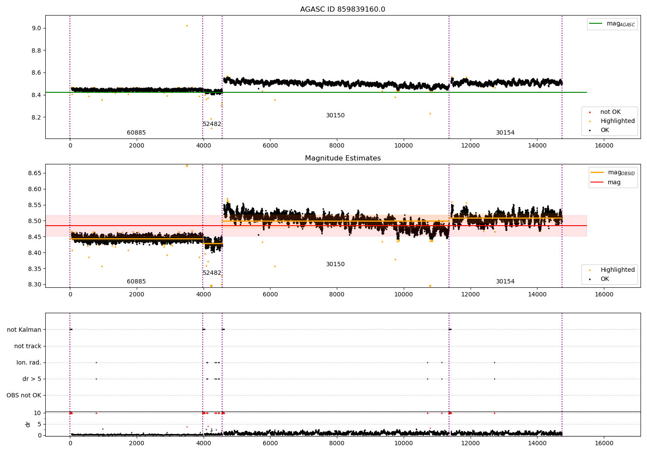Click obsid label 52482 in the AGASC plot
Viewport: 647px width, 453px height.
212,124
